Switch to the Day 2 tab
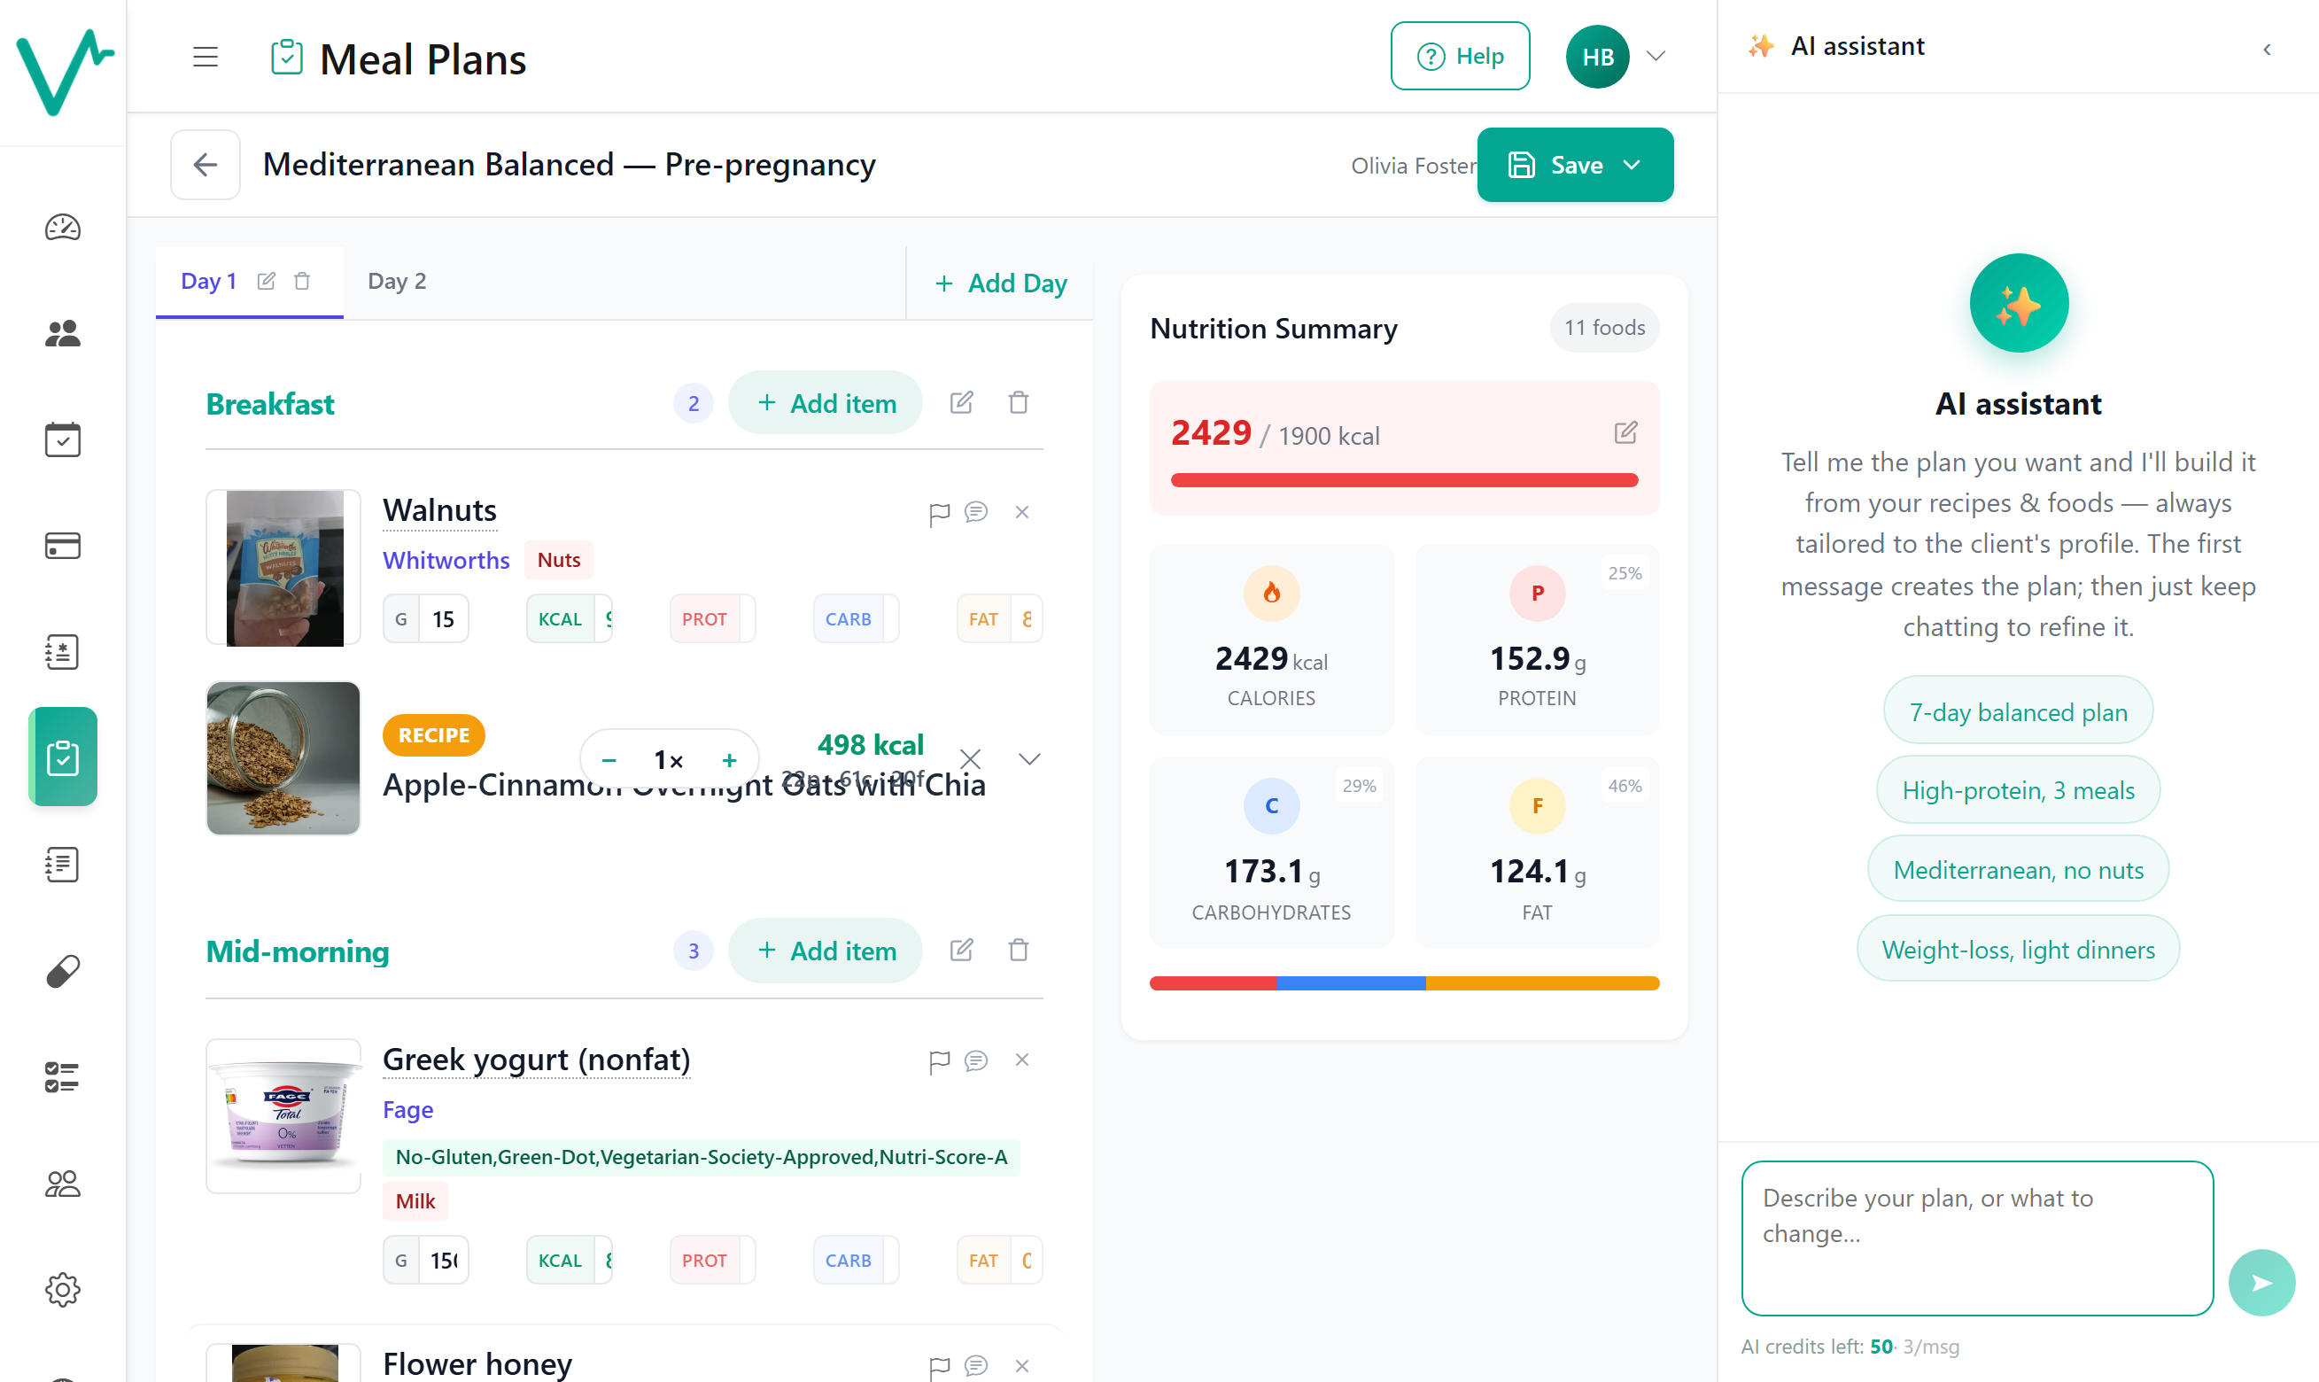The height and width of the screenshot is (1382, 2319). click(397, 281)
